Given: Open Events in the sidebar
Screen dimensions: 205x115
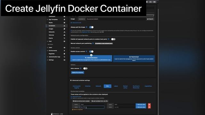Looking at the screenshot, I should tap(51, 38).
